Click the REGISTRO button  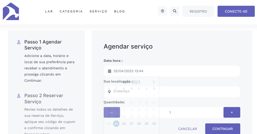click(x=198, y=11)
